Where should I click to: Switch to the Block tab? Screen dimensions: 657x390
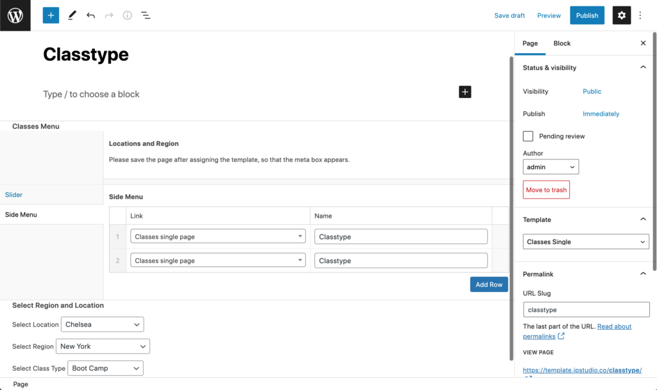561,43
